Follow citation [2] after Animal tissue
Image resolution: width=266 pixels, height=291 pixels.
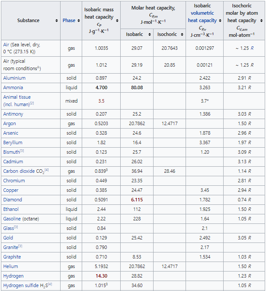(32, 103)
